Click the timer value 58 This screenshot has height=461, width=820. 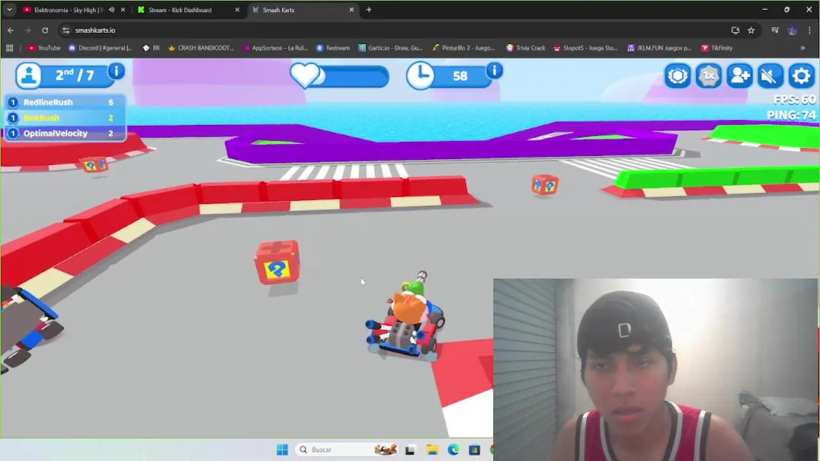click(460, 76)
